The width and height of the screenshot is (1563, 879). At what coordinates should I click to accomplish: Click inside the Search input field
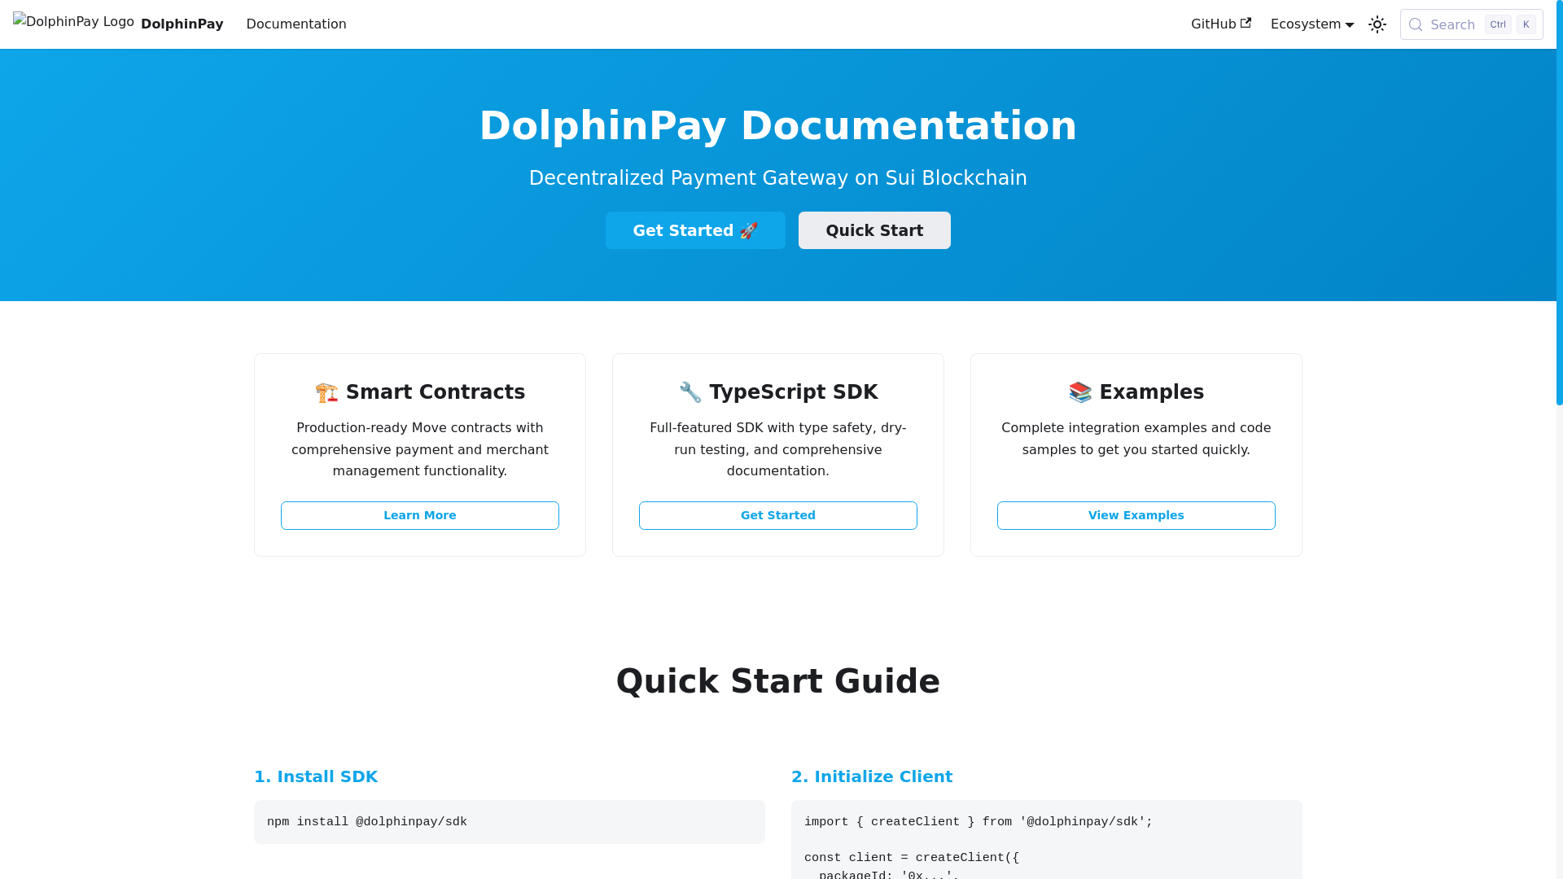pyautogui.click(x=1452, y=25)
